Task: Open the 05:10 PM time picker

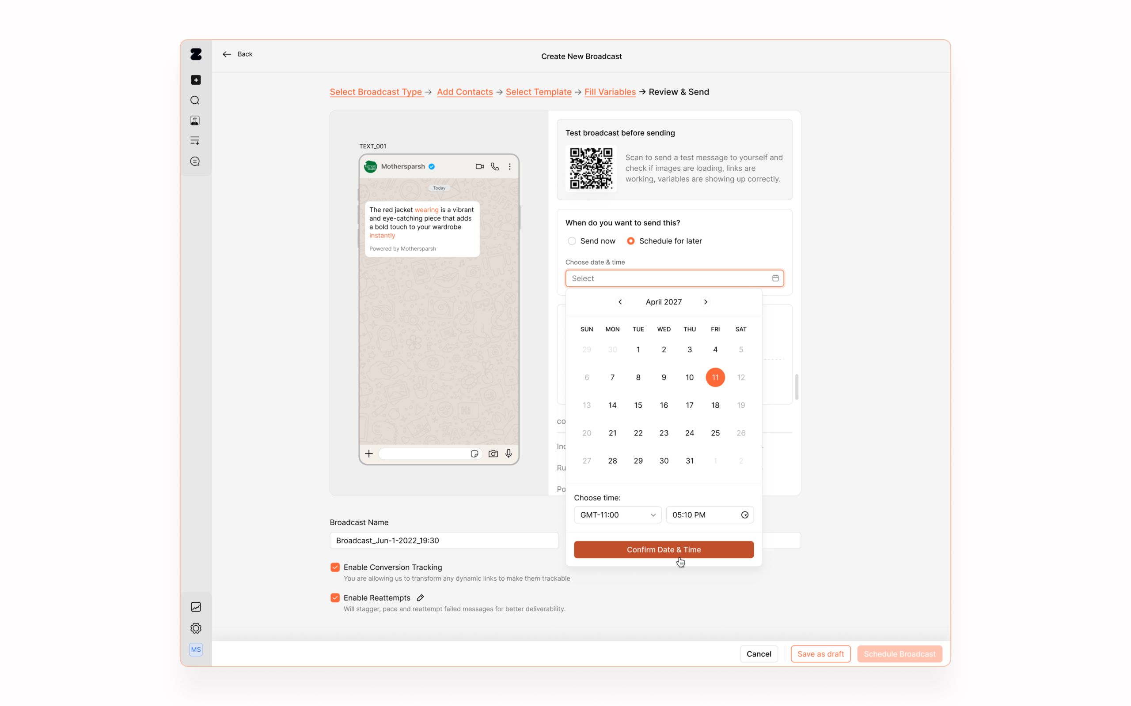Action: [710, 514]
